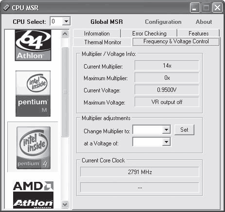Viewport: 225px width, 212px height.
Task: Click the CPU logo list scrollbar thumb
Action: point(65,92)
